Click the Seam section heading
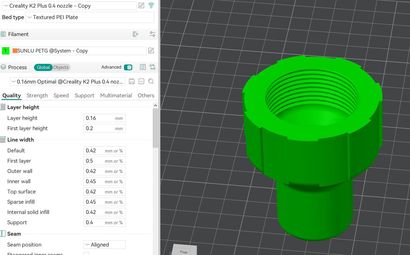Viewport: 410px width, 255px height. point(14,234)
